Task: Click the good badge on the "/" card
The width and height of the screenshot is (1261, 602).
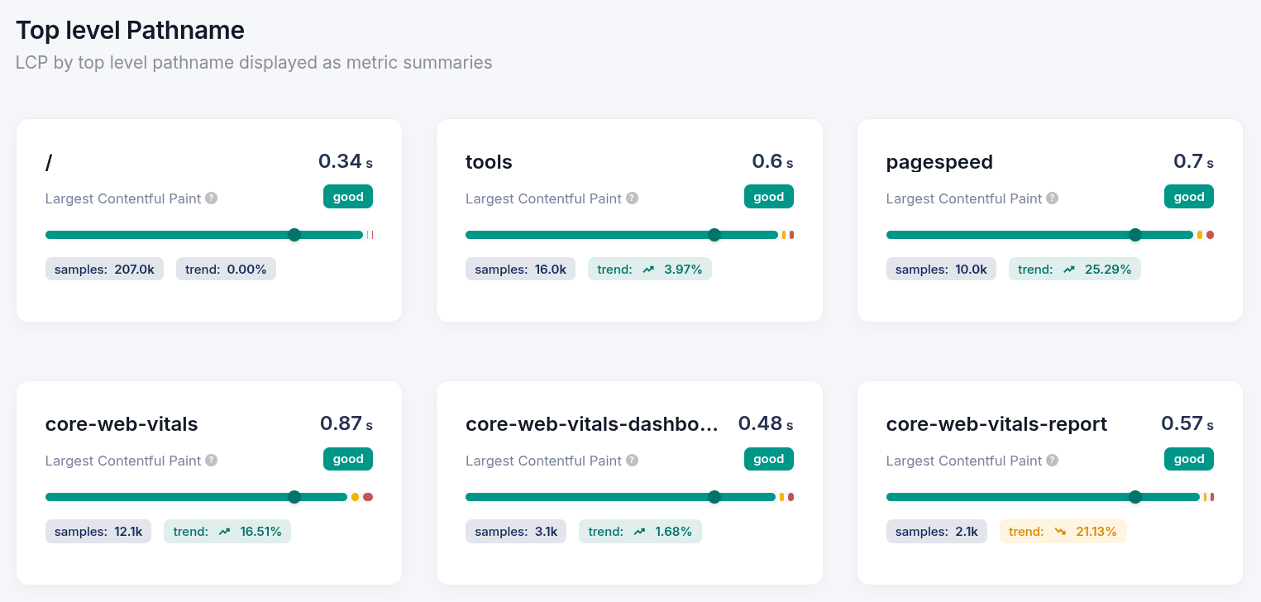Action: [347, 196]
